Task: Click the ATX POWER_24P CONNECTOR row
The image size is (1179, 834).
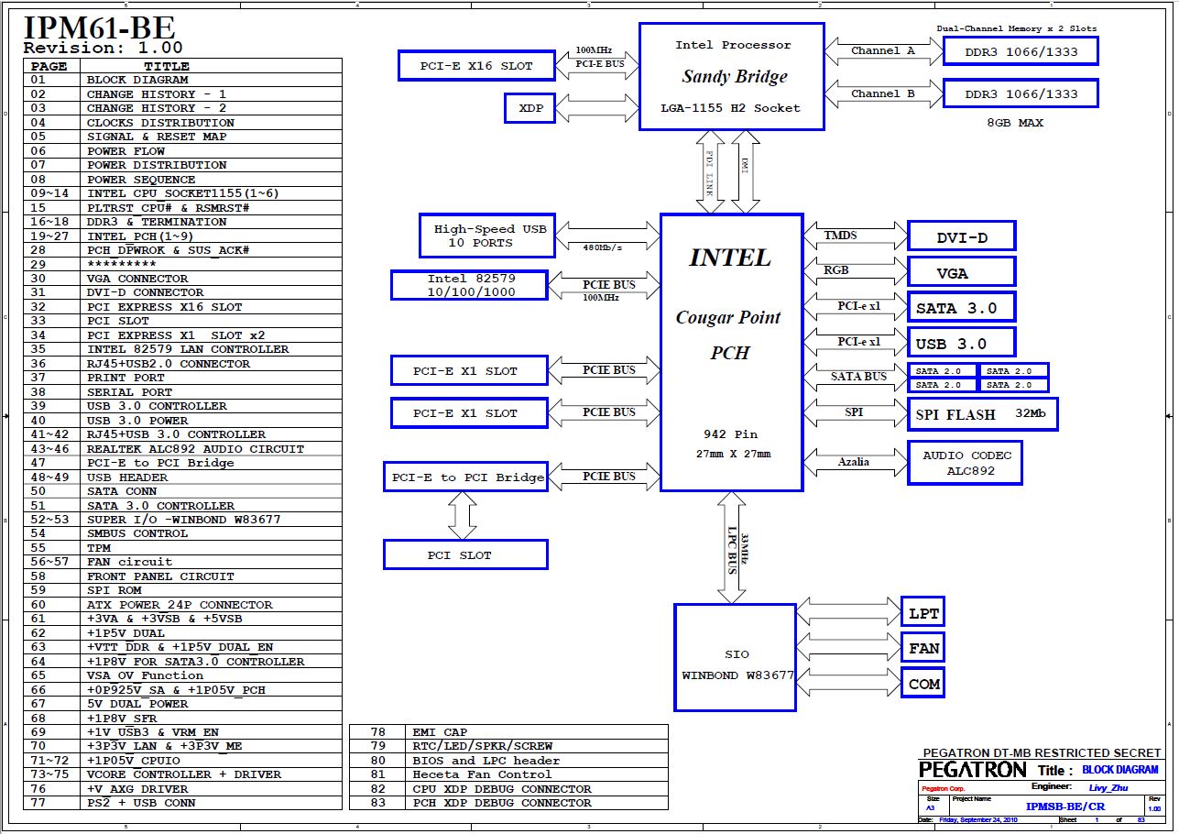Action: pyautogui.click(x=182, y=605)
